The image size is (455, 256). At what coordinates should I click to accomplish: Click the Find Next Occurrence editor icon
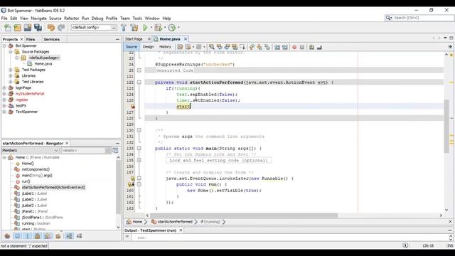coord(227,47)
